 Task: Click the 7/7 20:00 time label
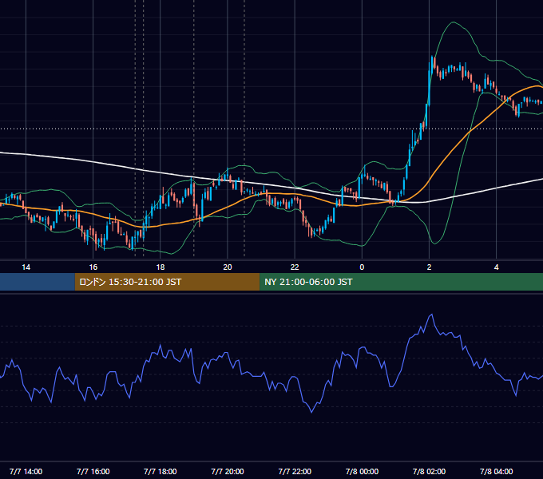point(228,472)
